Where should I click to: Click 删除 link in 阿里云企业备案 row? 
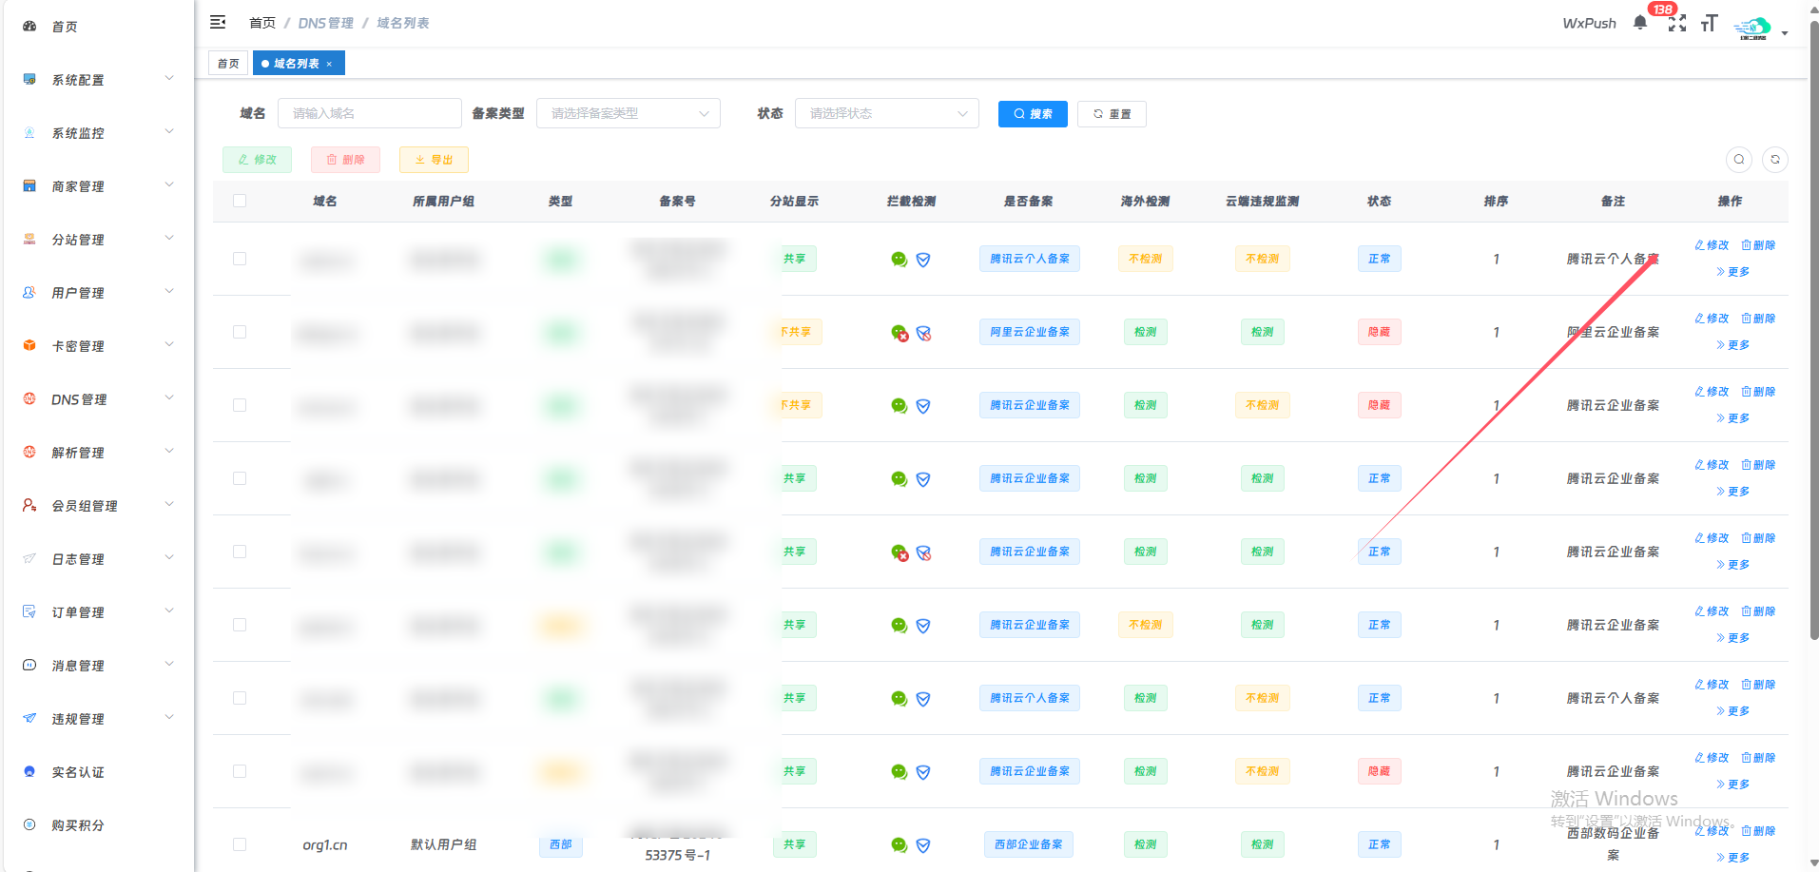point(1759,319)
